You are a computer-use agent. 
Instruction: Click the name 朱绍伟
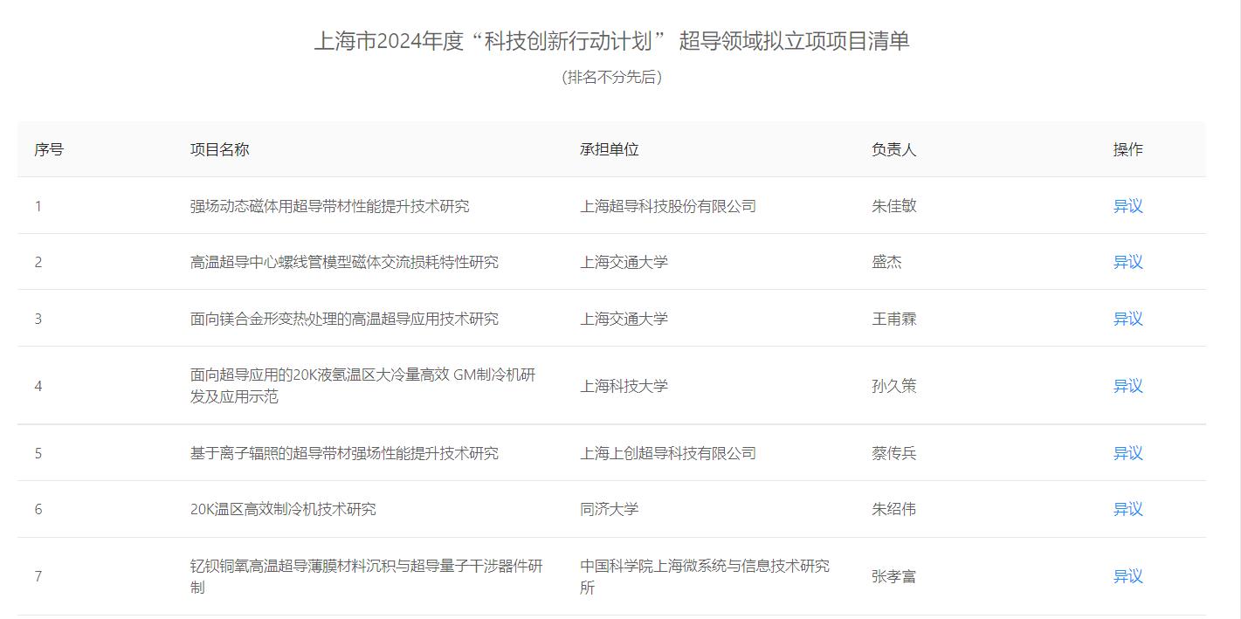894,509
